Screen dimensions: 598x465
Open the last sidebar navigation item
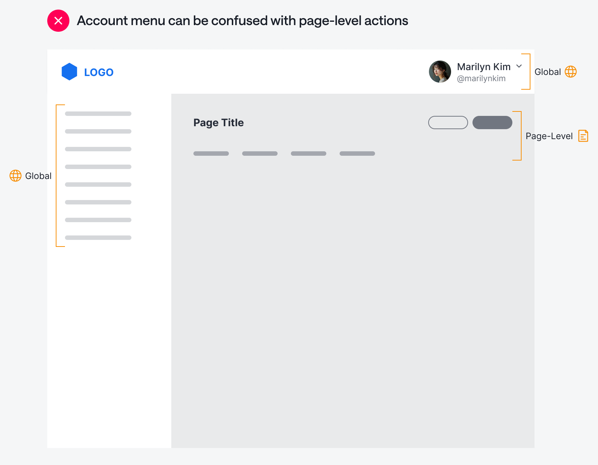tap(98, 238)
